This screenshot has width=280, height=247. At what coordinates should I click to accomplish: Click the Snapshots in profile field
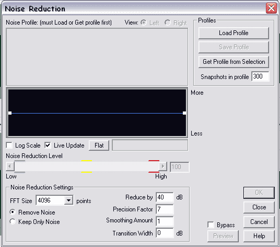coord(260,76)
